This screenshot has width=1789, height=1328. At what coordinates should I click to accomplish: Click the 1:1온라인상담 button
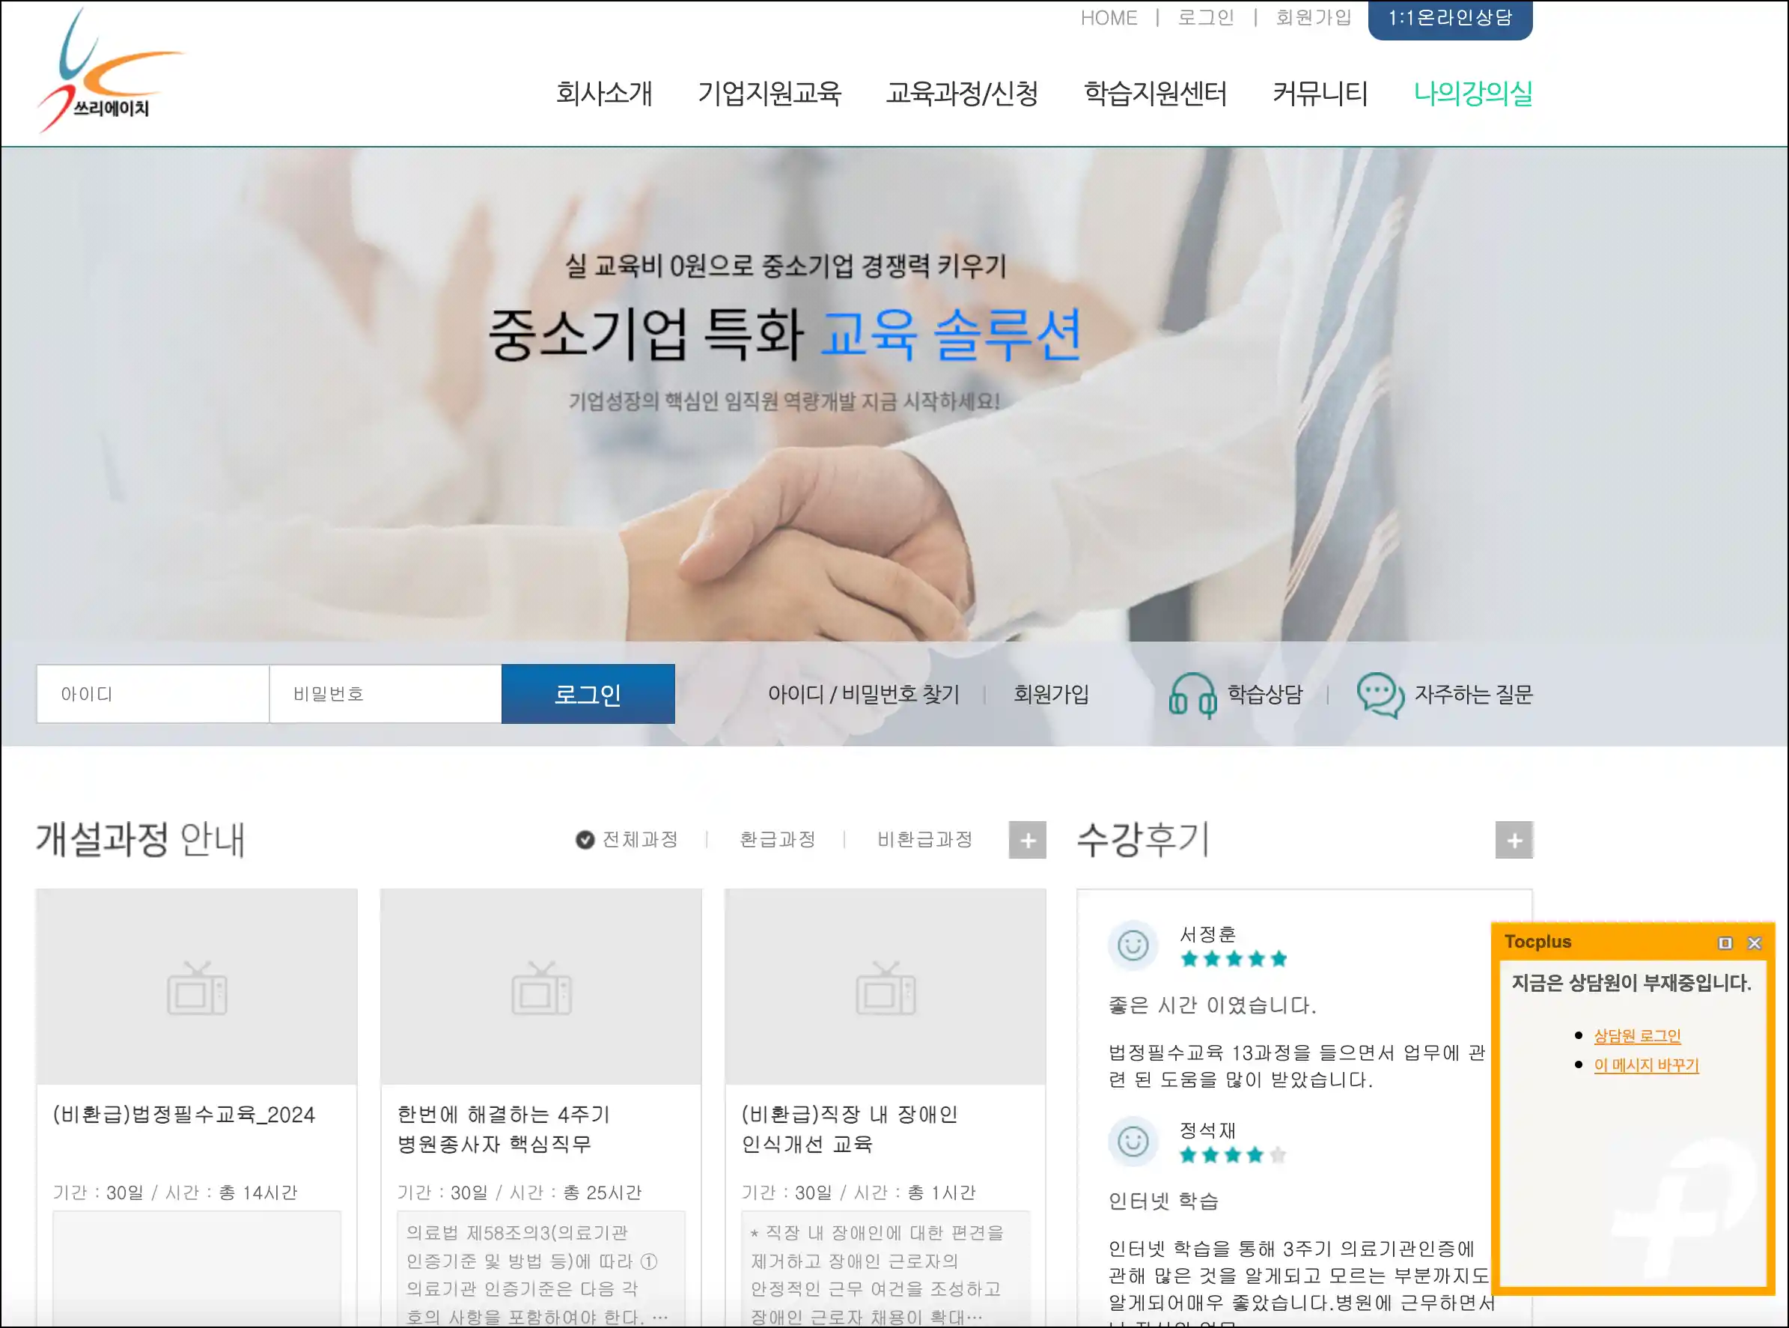pyautogui.click(x=1450, y=18)
